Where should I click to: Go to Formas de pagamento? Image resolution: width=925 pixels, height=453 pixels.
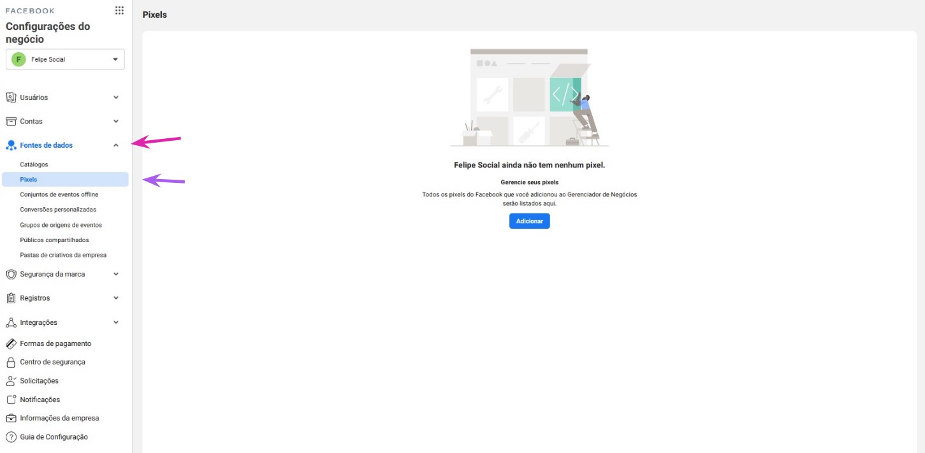click(x=55, y=343)
